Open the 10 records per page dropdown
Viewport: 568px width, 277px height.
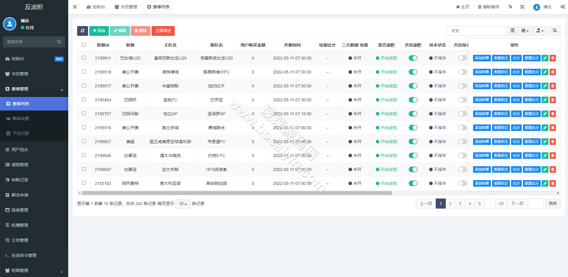click(183, 204)
